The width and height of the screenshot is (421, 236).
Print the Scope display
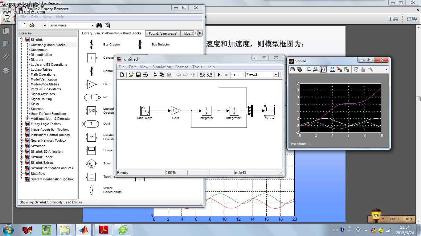pyautogui.click(x=292, y=69)
